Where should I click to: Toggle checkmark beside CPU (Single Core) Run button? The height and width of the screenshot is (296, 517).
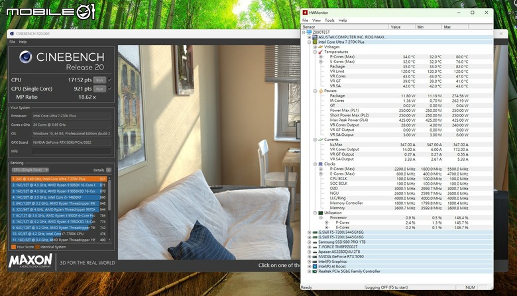[110, 89]
